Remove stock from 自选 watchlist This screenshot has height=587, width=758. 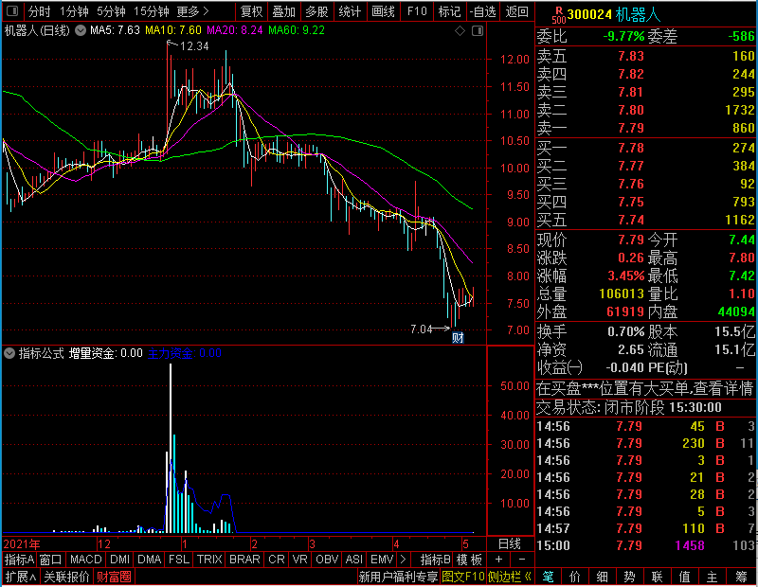(482, 11)
